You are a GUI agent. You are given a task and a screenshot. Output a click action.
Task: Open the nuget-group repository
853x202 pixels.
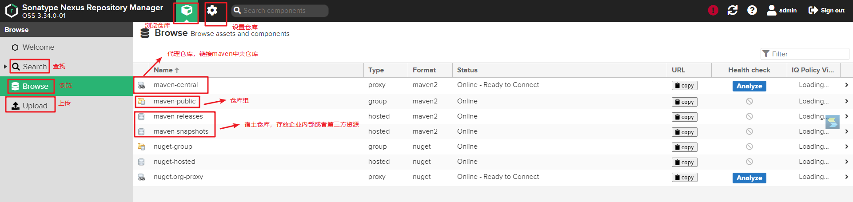click(x=173, y=147)
